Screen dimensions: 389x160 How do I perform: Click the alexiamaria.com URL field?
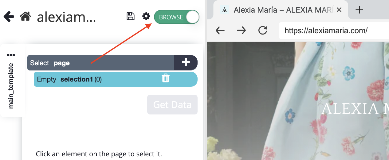[x=334, y=30]
